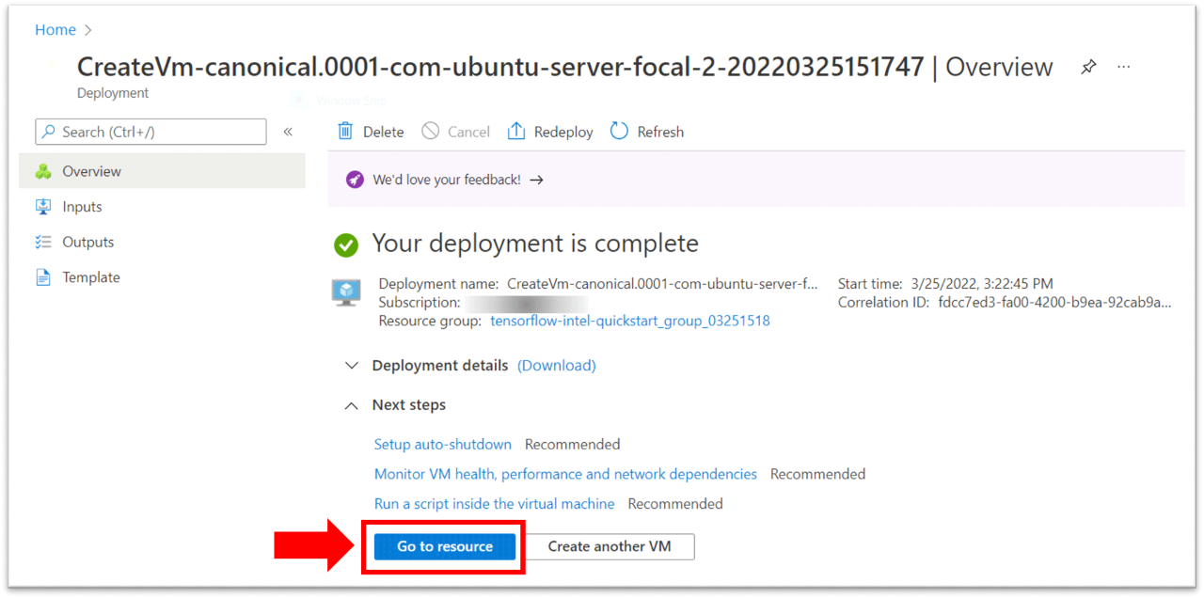Click the feedback rocket icon
The width and height of the screenshot is (1204, 598).
355,180
